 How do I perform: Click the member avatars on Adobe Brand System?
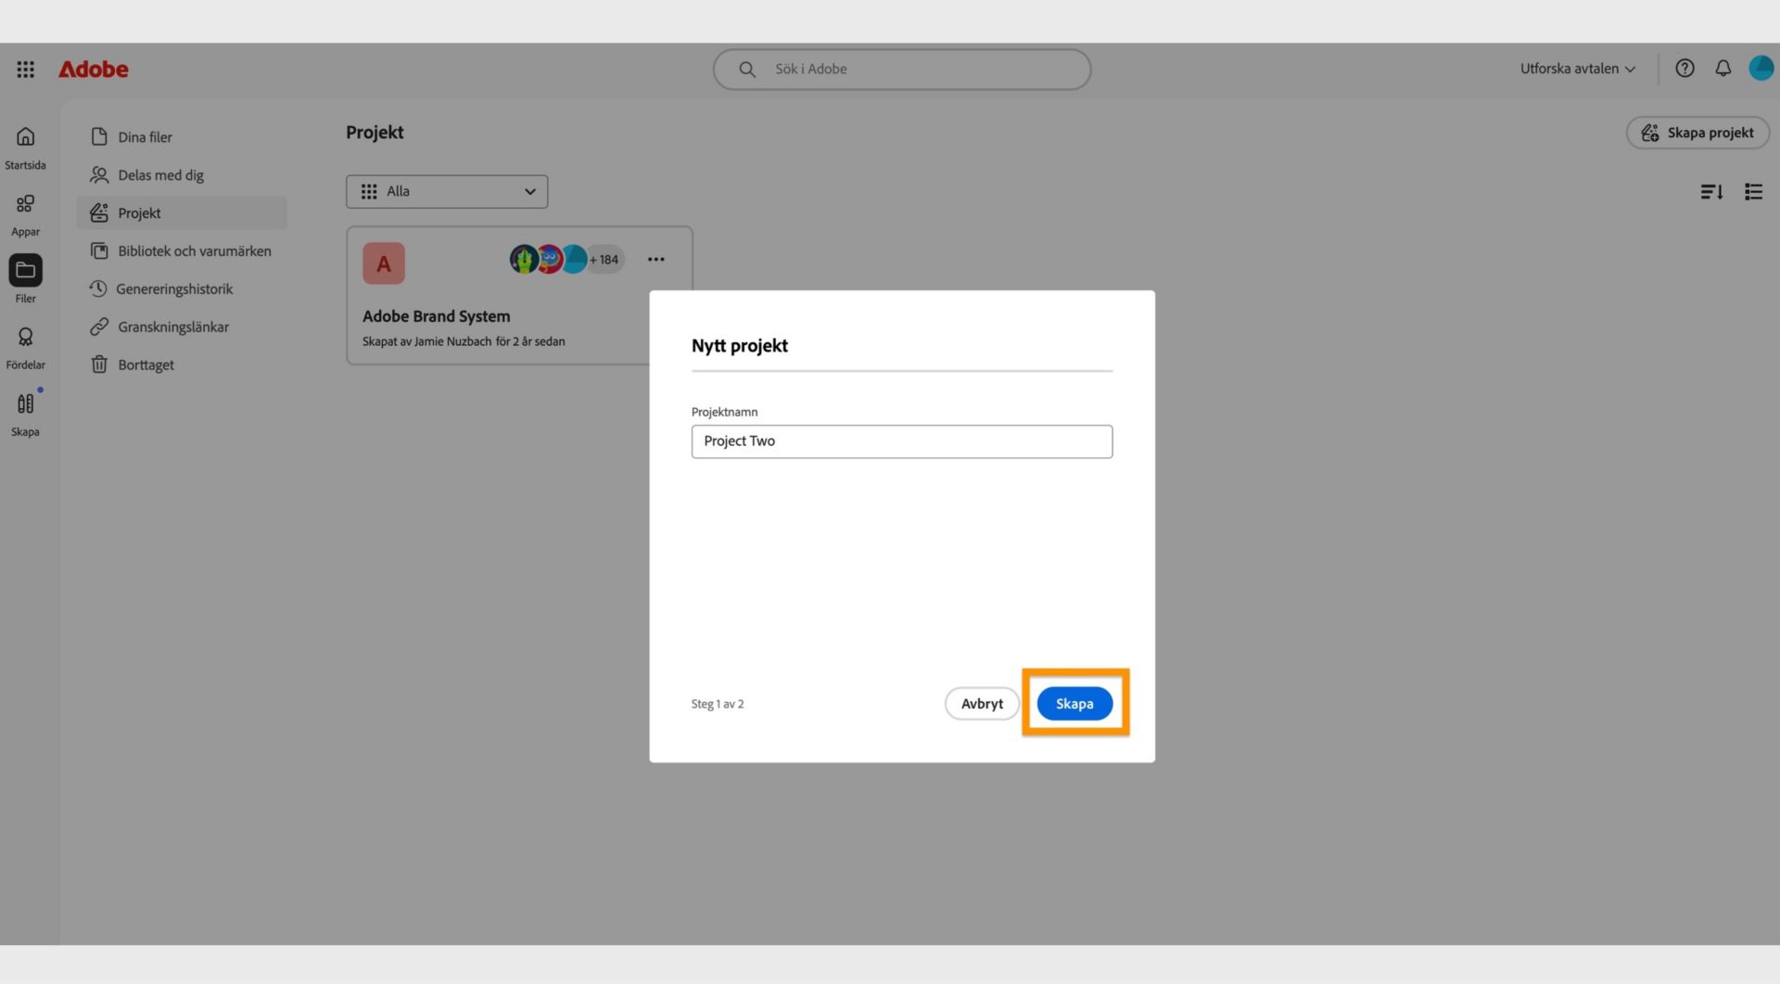point(549,260)
